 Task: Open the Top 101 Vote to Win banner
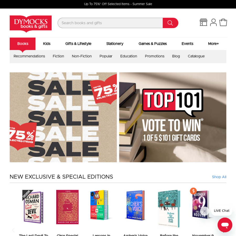coord(173,117)
